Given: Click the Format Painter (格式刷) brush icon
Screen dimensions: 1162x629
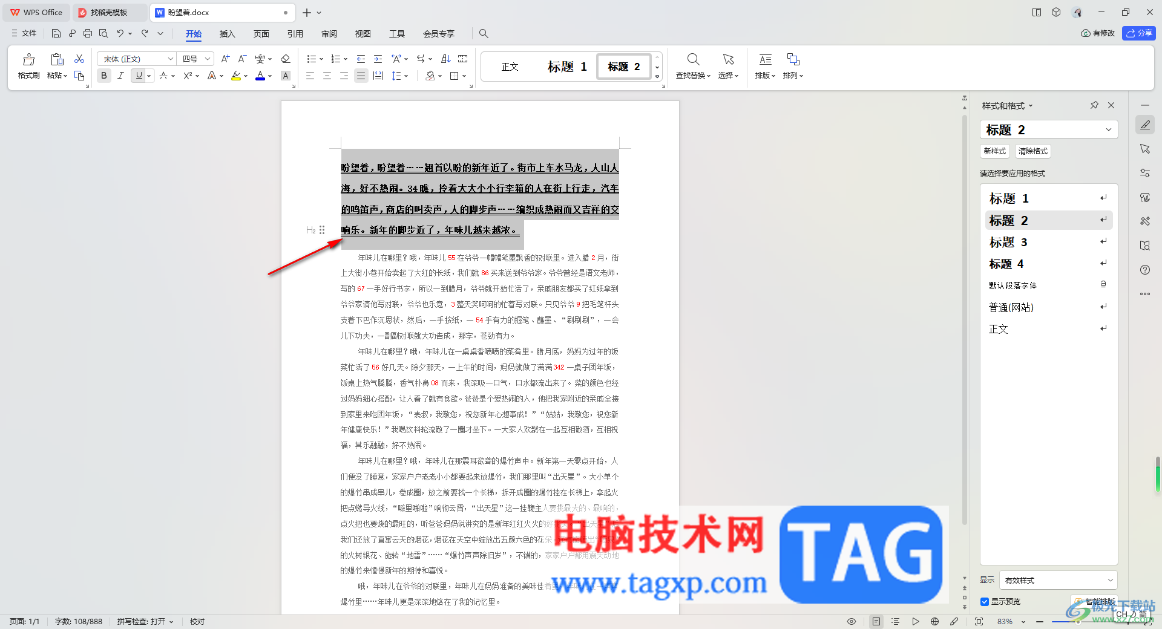Looking at the screenshot, I should click(28, 60).
